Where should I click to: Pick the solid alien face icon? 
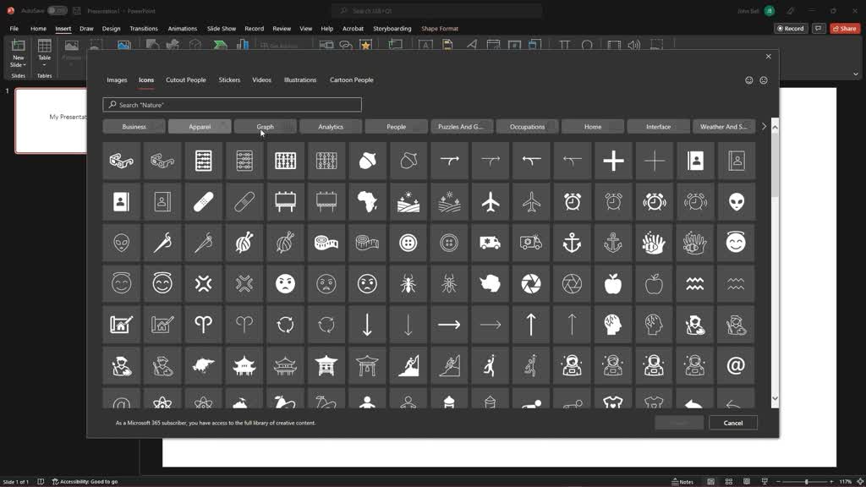pyautogui.click(x=737, y=202)
